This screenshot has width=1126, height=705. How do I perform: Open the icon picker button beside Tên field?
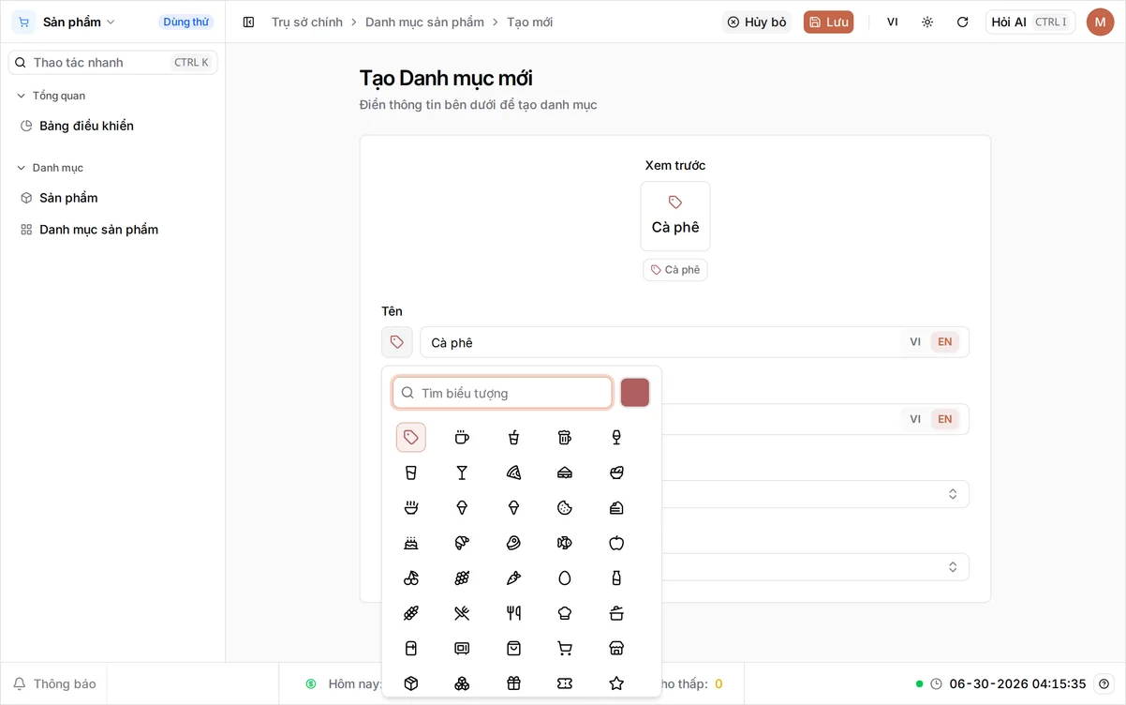[397, 342]
